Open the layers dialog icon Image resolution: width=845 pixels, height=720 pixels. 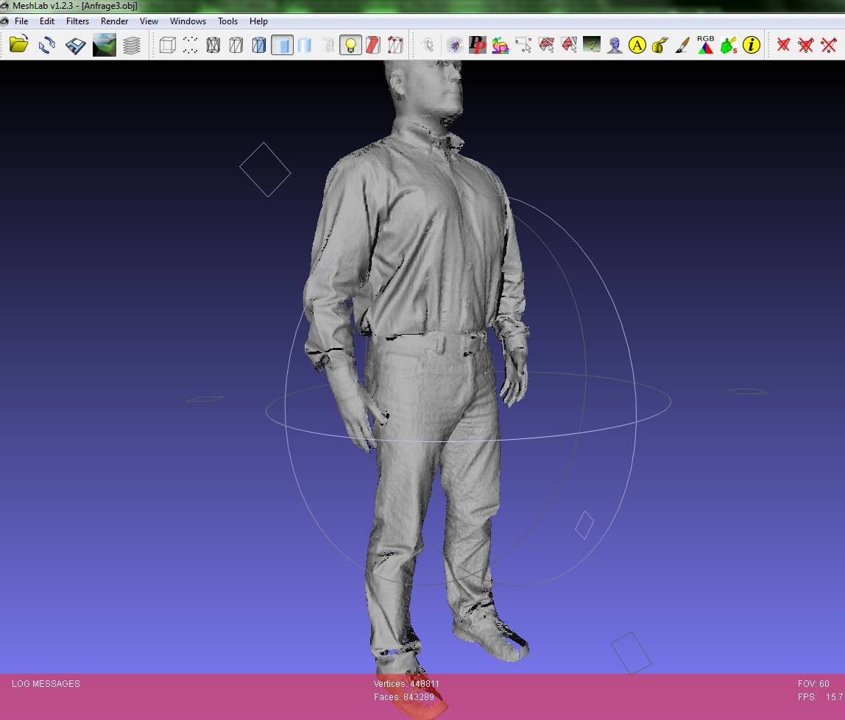tap(132, 45)
